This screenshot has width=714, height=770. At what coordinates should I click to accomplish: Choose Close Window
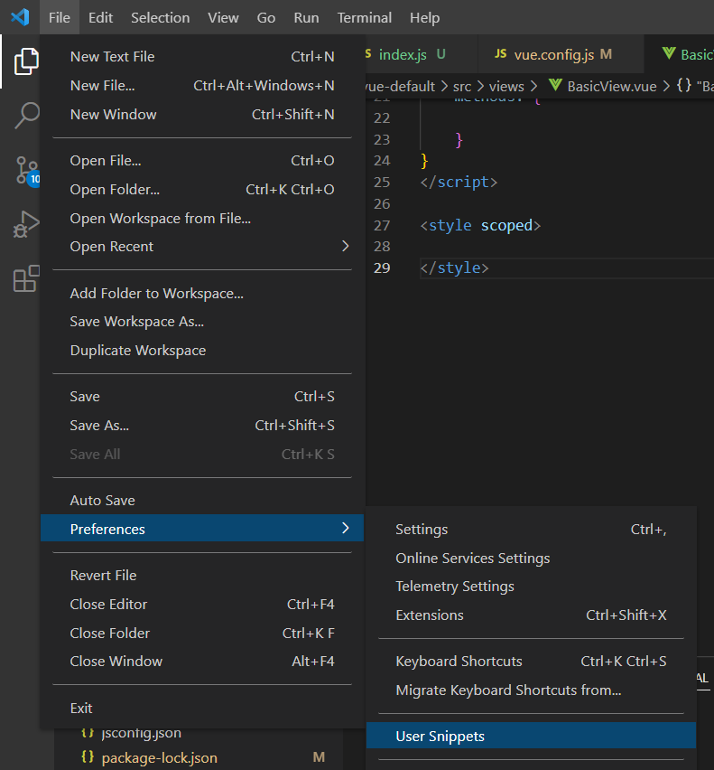point(202,662)
